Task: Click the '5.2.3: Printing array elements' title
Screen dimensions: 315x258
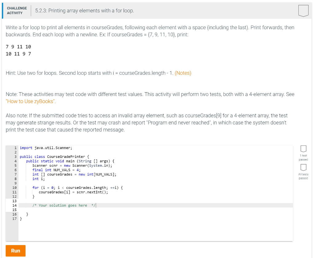Action: (x=85, y=11)
